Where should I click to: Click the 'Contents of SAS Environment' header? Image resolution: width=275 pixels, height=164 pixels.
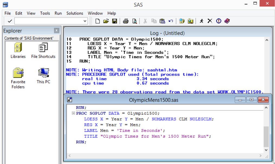click(29, 38)
